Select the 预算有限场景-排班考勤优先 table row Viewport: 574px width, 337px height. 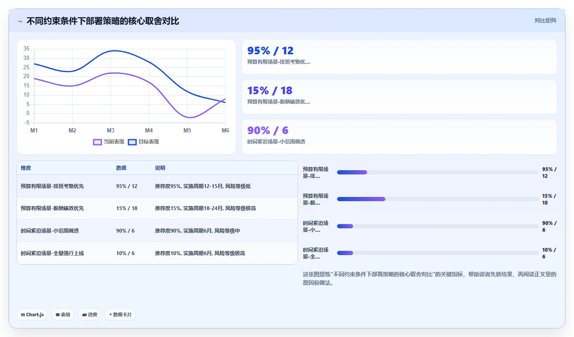tap(157, 186)
